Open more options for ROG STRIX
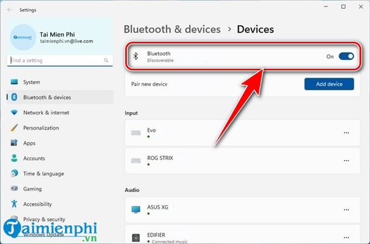 pos(346,161)
